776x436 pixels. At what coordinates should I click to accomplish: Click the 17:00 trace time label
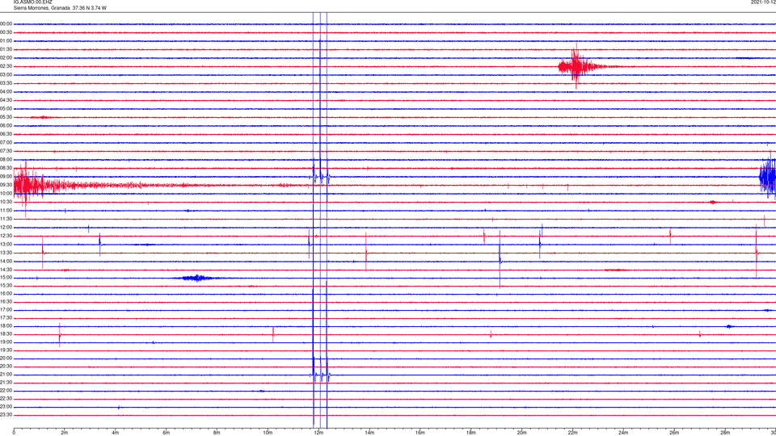(6, 310)
